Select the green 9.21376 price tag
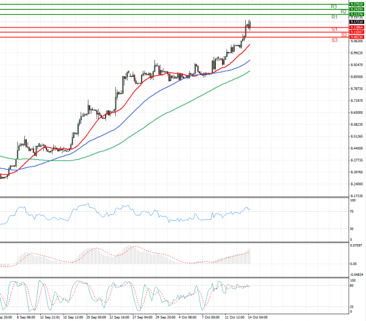The image size is (366, 321). coord(357,15)
